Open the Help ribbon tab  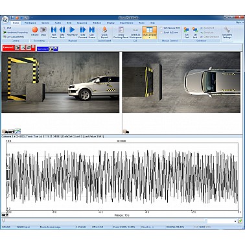pos(152,23)
